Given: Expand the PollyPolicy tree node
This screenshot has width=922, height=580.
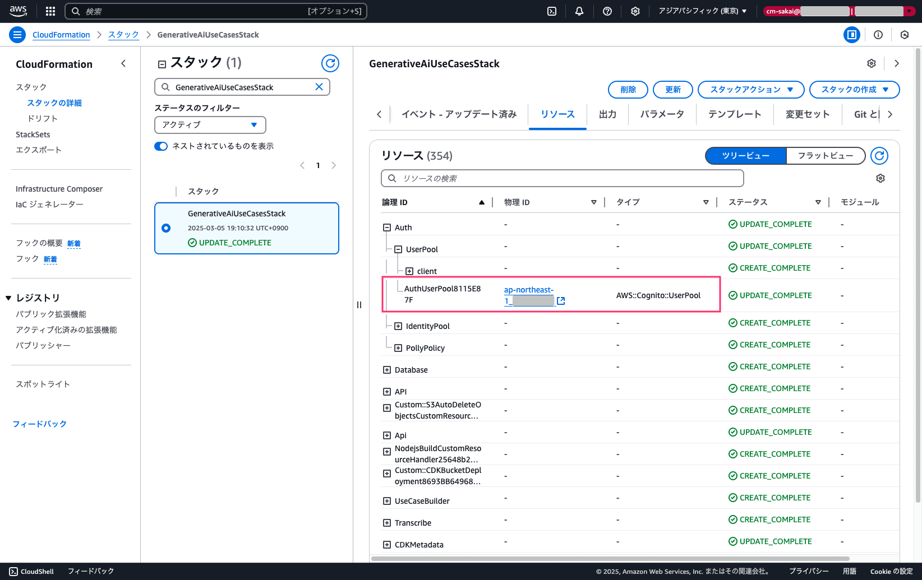Looking at the screenshot, I should (398, 348).
